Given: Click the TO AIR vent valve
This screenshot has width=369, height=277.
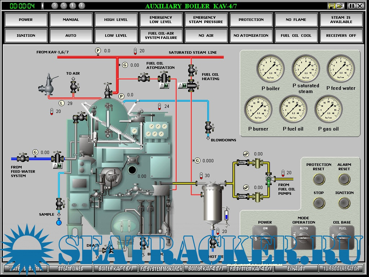Looking at the screenshot, I should coord(74,87).
